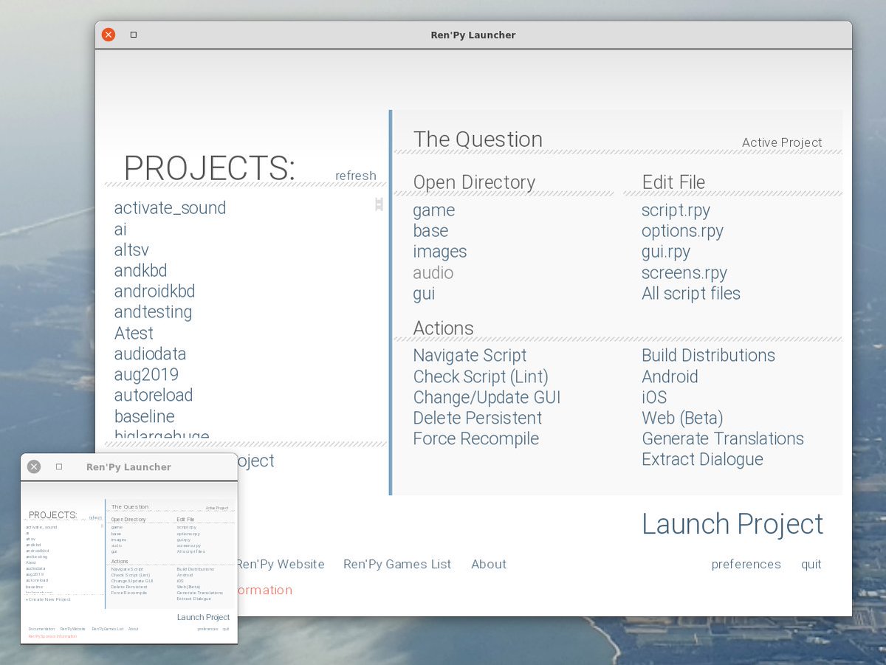Viewport: 886px width, 665px height.
Task: Click refresh in small launcher window
Action: 95,517
